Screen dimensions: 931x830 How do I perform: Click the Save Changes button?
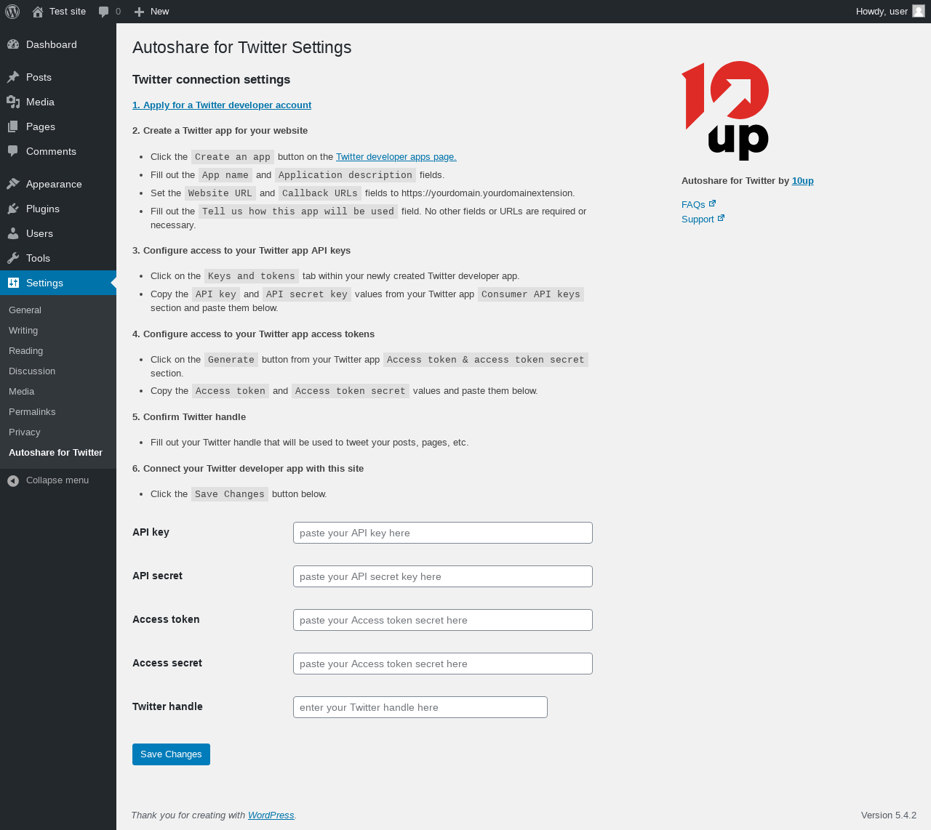pyautogui.click(x=171, y=754)
